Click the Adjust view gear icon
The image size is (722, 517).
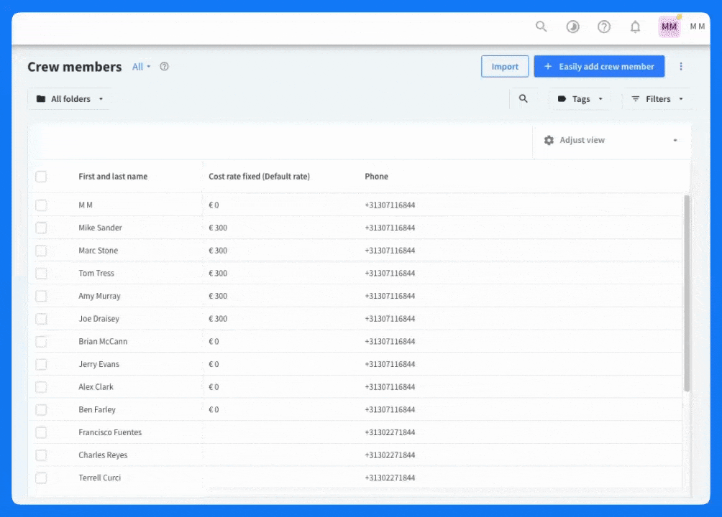click(549, 140)
